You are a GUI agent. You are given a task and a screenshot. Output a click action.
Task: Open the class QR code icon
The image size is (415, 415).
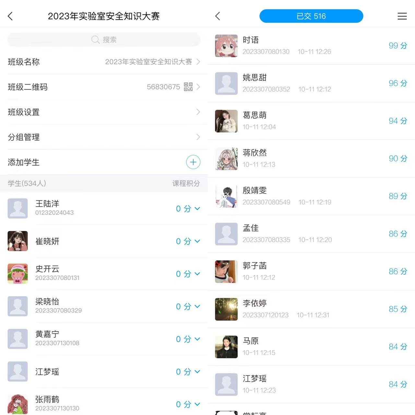tap(188, 87)
